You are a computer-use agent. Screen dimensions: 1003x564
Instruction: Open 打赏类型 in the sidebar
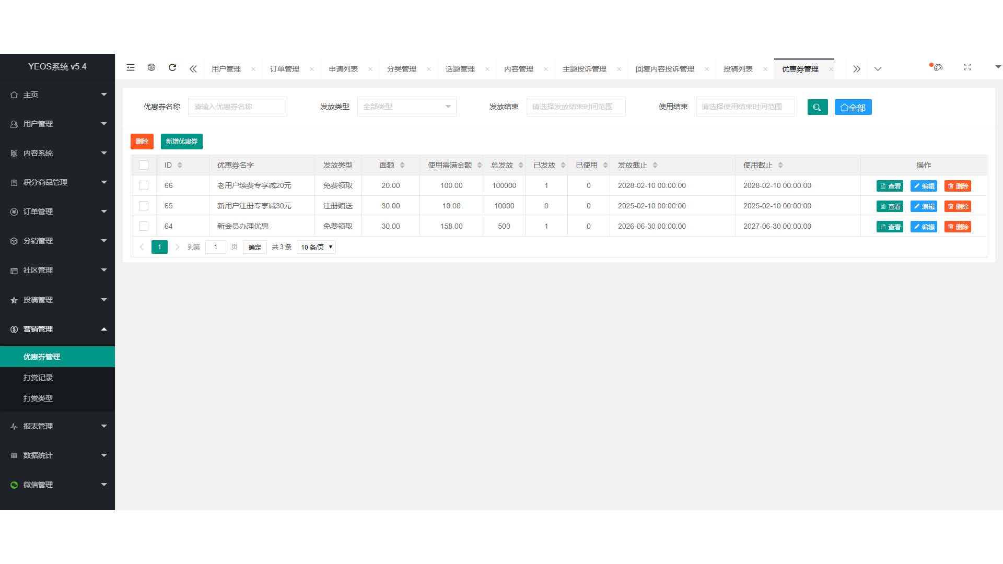click(57, 398)
